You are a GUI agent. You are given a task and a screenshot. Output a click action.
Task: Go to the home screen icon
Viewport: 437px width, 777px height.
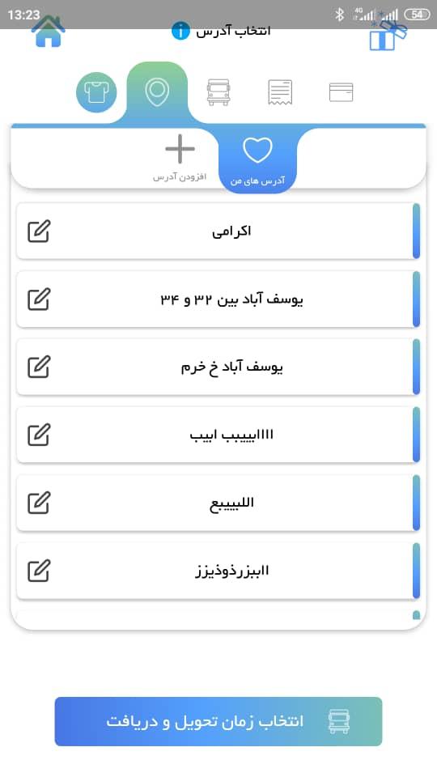tap(48, 32)
